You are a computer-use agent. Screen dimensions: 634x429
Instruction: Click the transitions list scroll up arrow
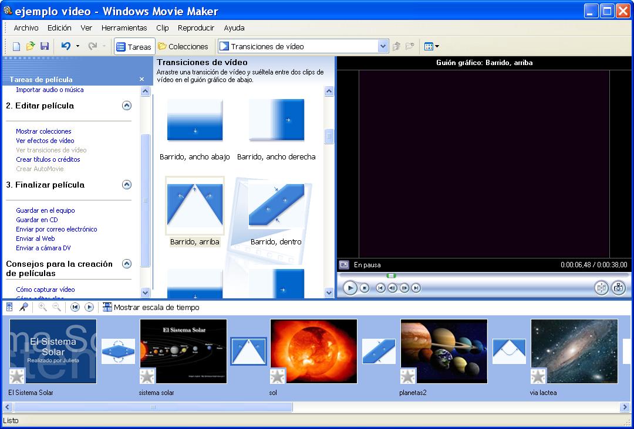click(x=329, y=91)
